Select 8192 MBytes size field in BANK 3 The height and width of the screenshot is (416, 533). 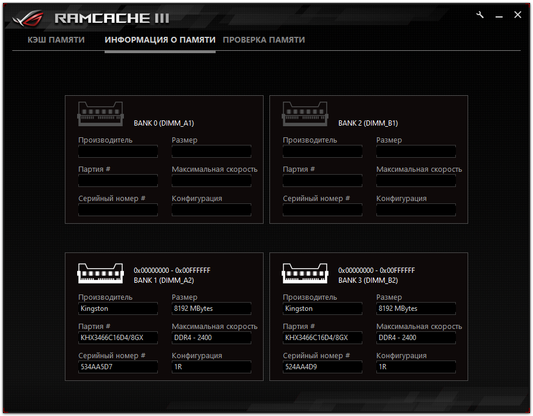416,308
